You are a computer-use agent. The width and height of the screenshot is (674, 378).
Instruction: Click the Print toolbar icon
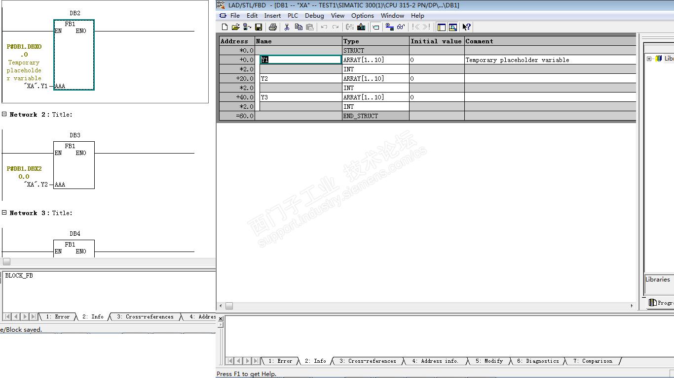point(272,27)
